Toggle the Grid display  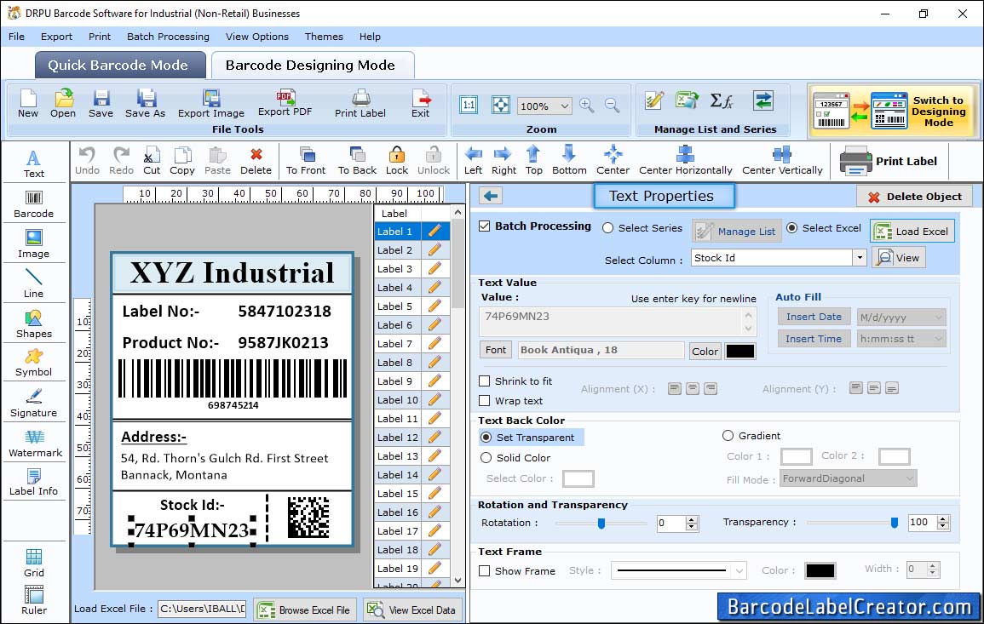34,564
